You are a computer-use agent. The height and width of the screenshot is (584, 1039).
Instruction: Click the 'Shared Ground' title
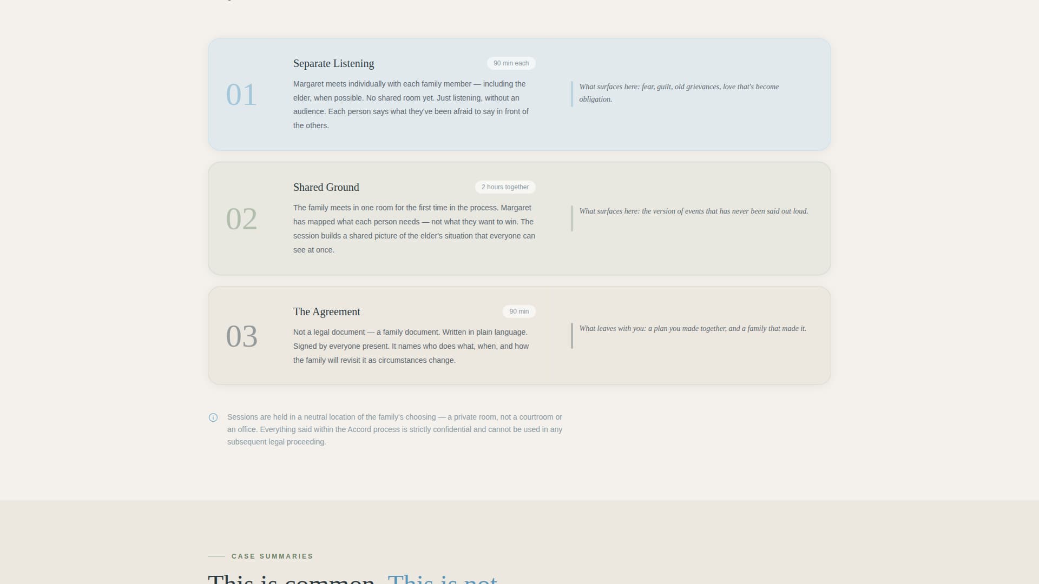(326, 187)
